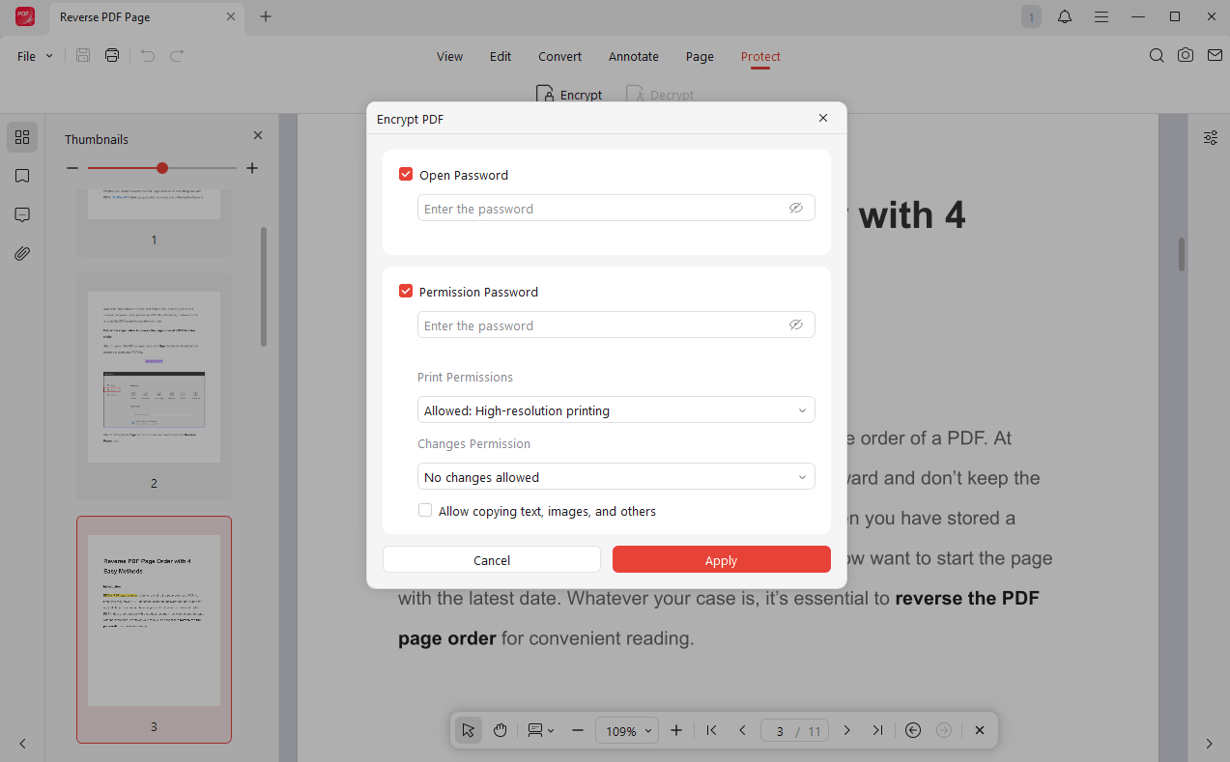The height and width of the screenshot is (762, 1230).
Task: Open the View tab
Action: [449, 56]
